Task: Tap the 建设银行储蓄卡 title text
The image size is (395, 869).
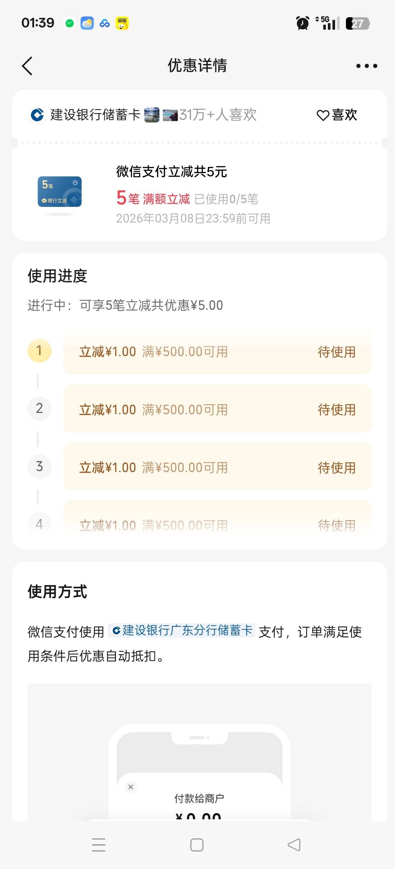Action: coord(95,115)
